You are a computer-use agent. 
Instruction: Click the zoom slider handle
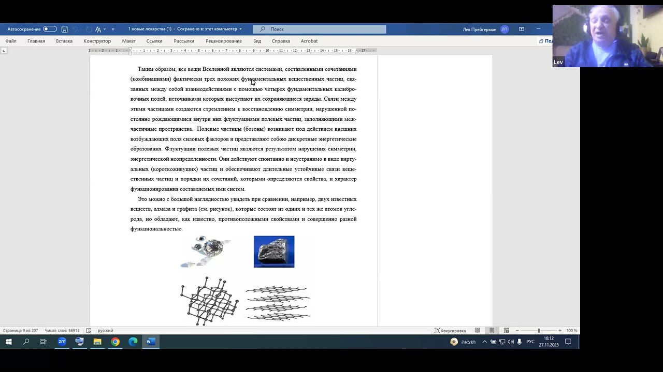[x=539, y=331]
